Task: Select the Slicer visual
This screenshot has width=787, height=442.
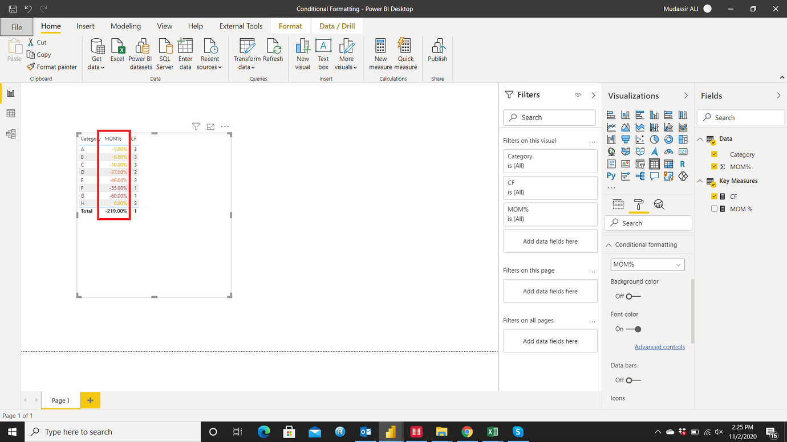Action: (640, 163)
